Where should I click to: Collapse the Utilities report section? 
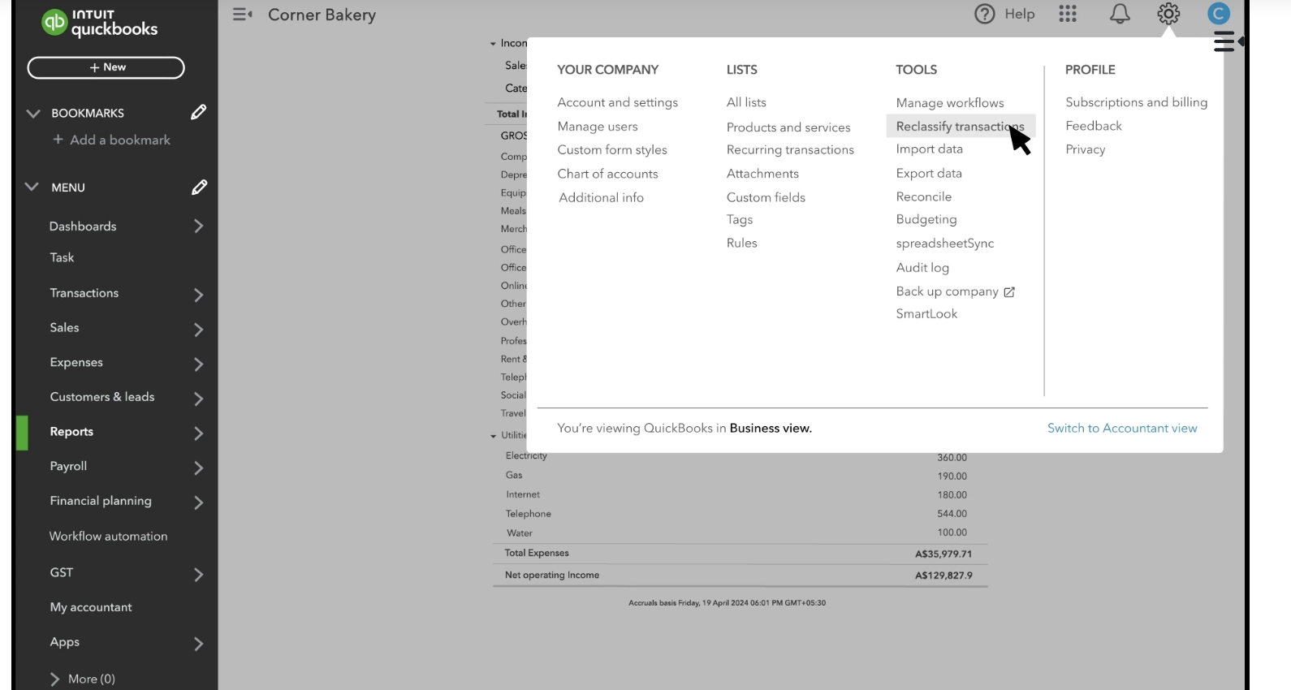(x=493, y=436)
